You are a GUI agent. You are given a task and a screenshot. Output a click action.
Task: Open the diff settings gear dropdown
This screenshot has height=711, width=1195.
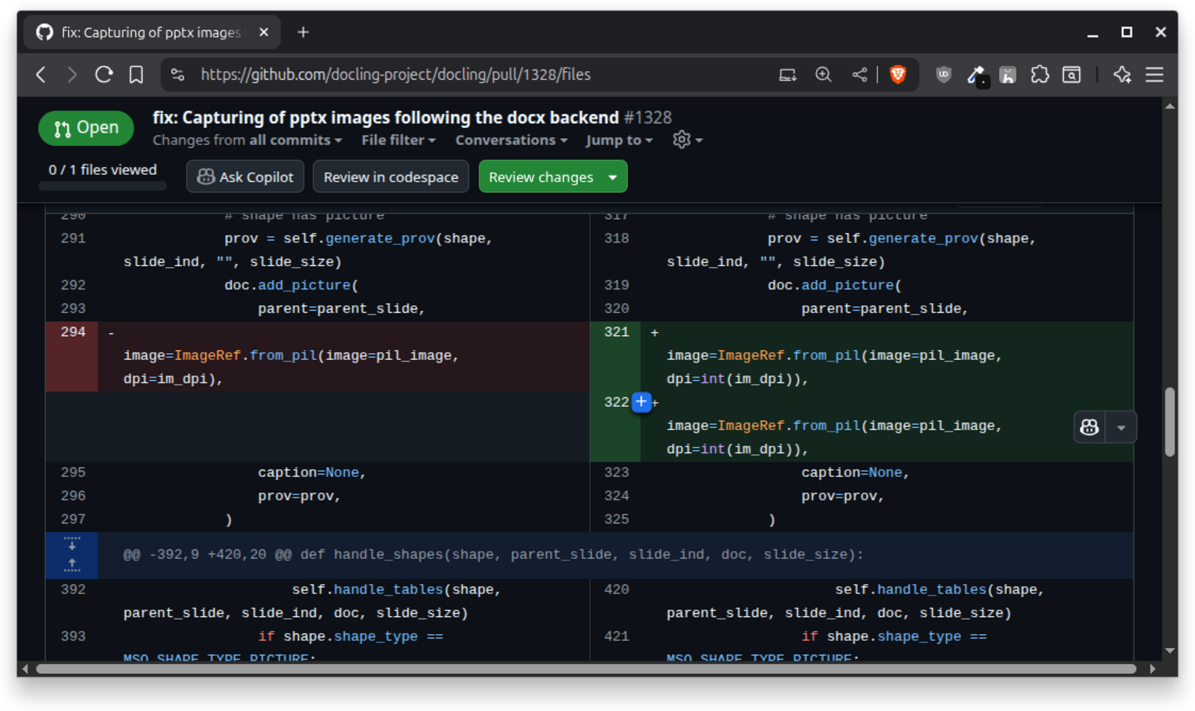tap(687, 140)
